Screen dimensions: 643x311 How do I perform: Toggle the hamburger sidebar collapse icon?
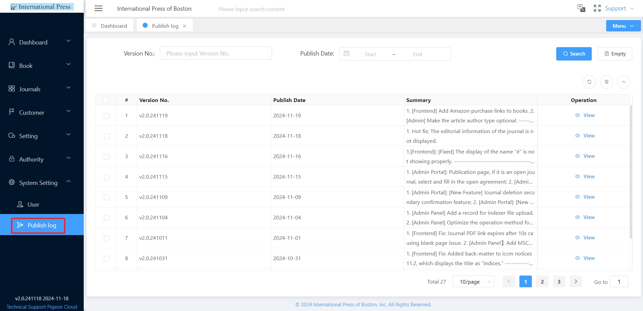[x=98, y=9]
